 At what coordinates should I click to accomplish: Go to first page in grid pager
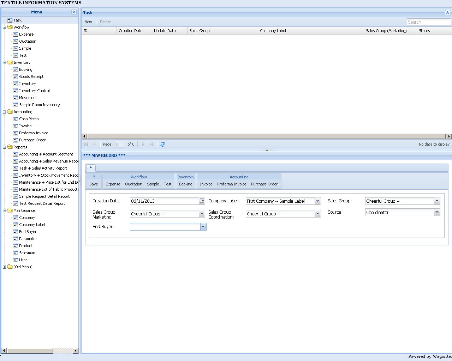pos(87,144)
